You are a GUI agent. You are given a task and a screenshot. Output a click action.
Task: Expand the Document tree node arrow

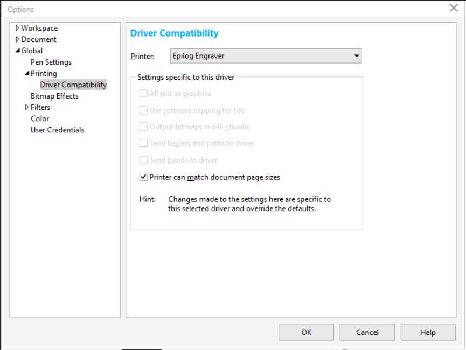pyautogui.click(x=17, y=39)
